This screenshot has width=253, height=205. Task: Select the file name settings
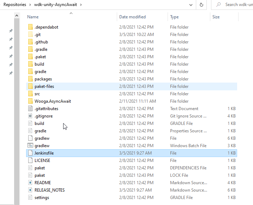tap(42, 198)
